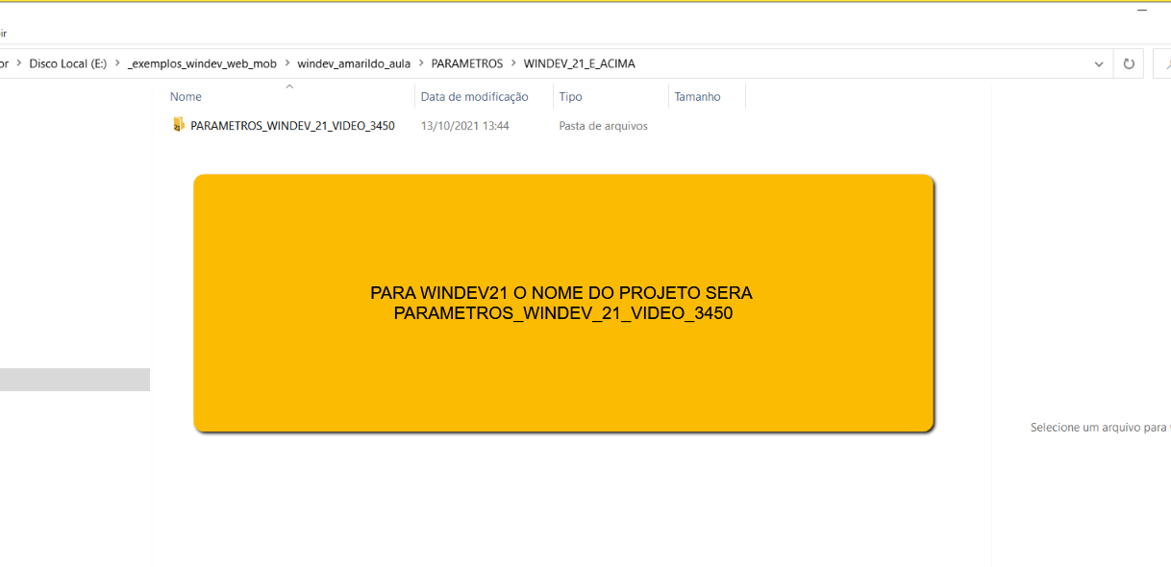This screenshot has height=567, width=1171.
Task: Minimize the Explorer window
Action: 1142,11
